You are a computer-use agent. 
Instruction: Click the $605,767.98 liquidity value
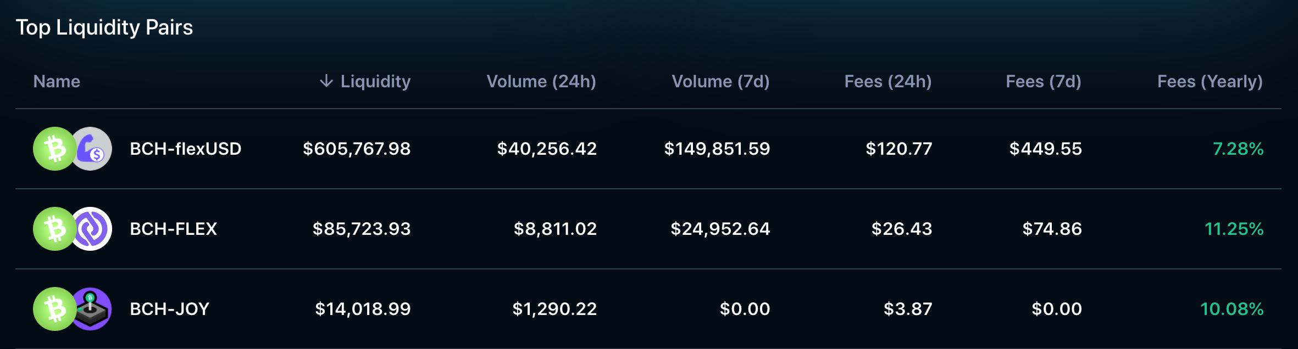click(x=357, y=149)
